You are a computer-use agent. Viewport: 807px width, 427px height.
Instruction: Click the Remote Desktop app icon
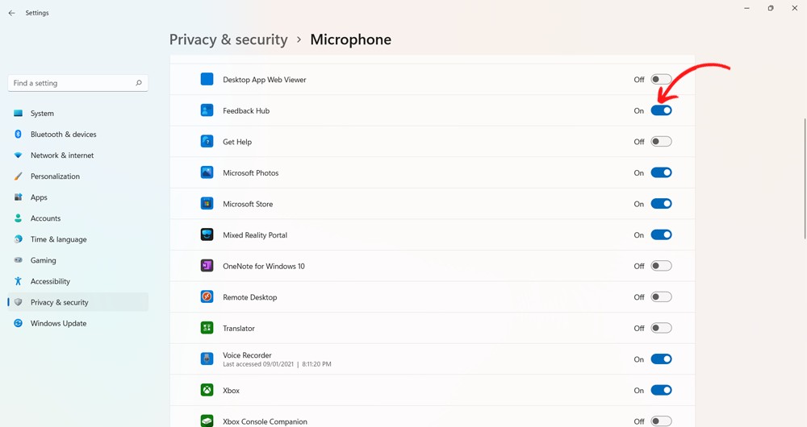click(x=207, y=297)
